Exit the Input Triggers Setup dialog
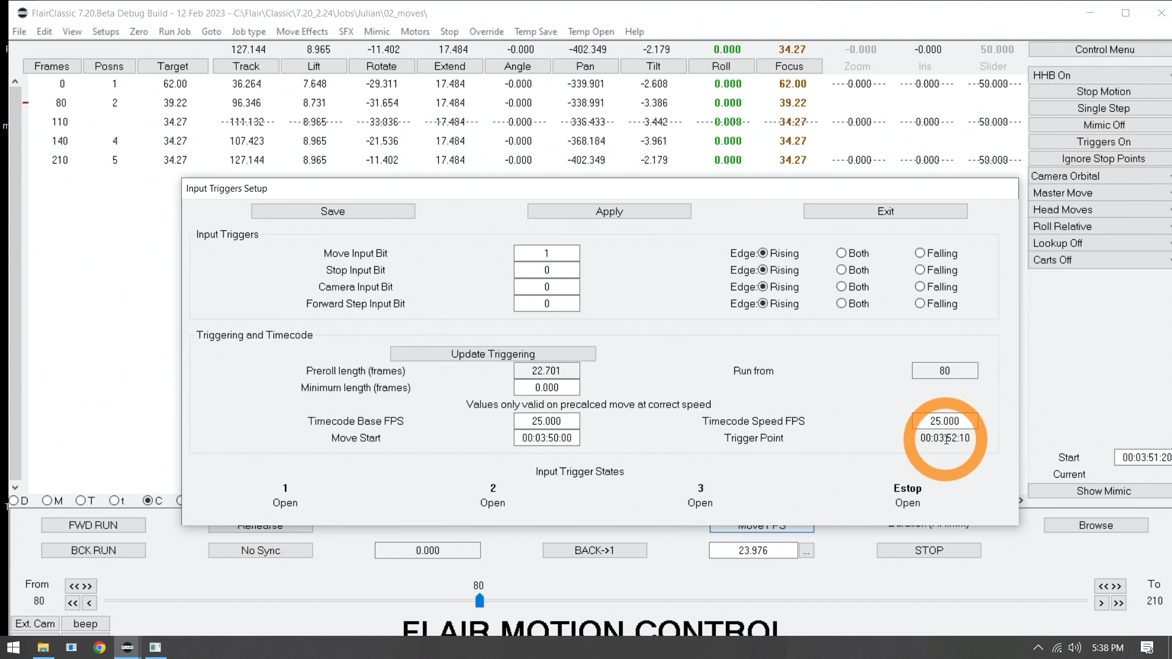The height and width of the screenshot is (659, 1172). [x=886, y=212]
